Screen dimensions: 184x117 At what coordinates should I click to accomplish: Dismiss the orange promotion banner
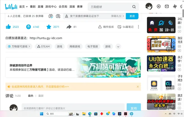point(138,87)
